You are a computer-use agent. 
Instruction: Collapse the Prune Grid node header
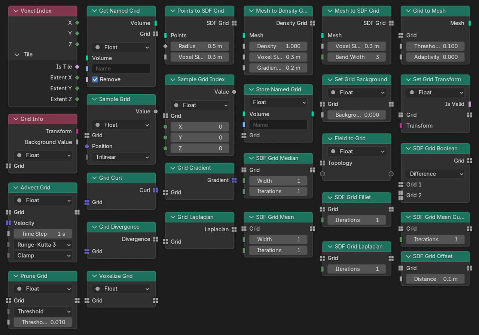[x=15, y=276]
